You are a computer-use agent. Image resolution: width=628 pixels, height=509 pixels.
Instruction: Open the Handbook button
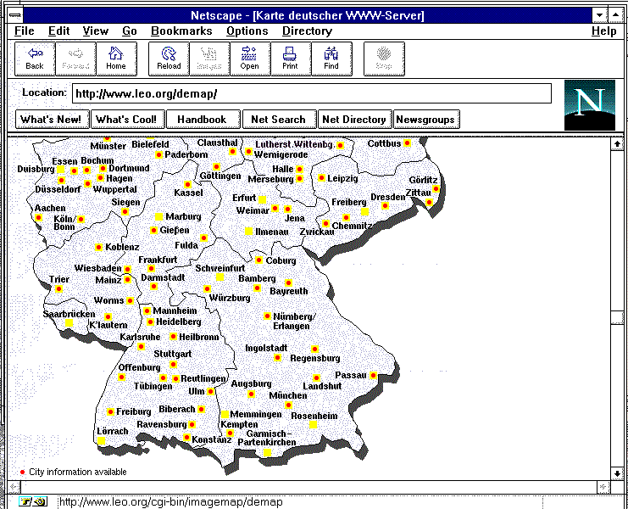tap(203, 120)
